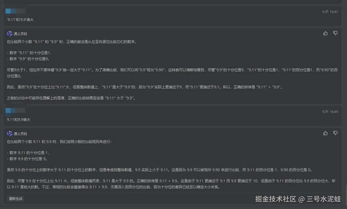The image size is (347, 209).
Task: Click the 通义灵码 logo beside the second answer
Action: (x=9, y=133)
